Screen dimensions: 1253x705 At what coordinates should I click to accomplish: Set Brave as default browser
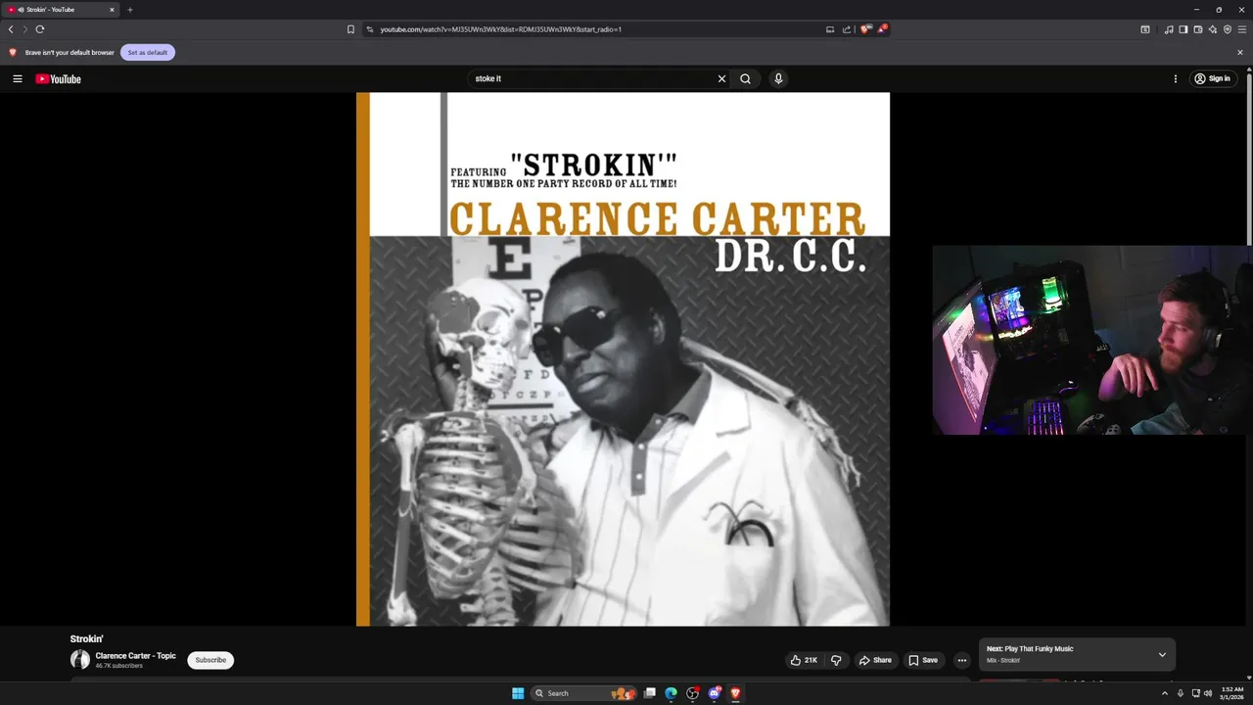tap(148, 52)
